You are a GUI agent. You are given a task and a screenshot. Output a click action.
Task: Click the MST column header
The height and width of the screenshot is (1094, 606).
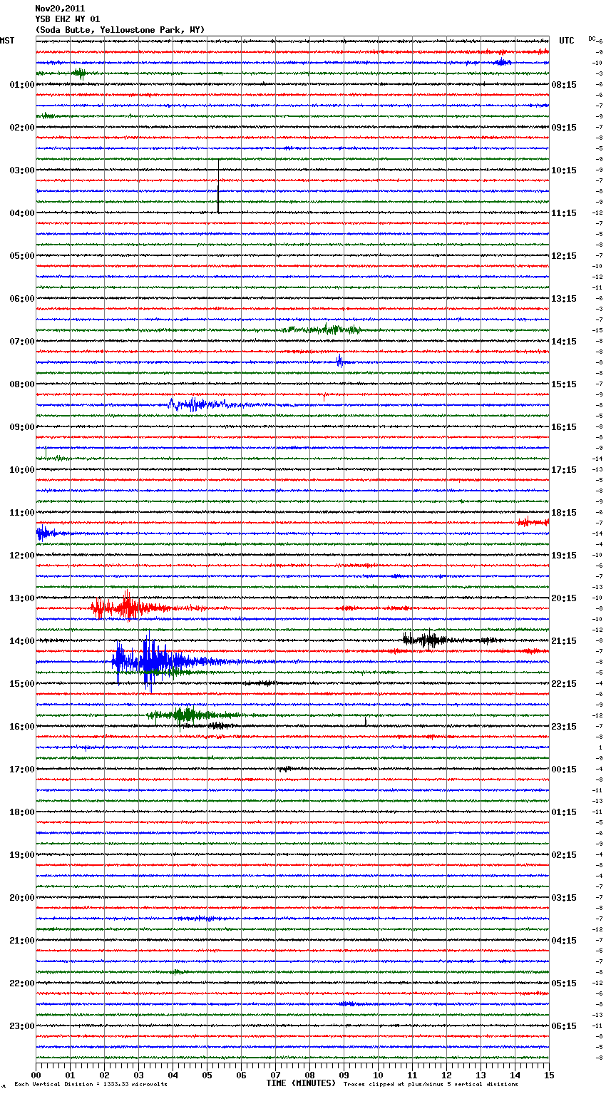pyautogui.click(x=7, y=41)
